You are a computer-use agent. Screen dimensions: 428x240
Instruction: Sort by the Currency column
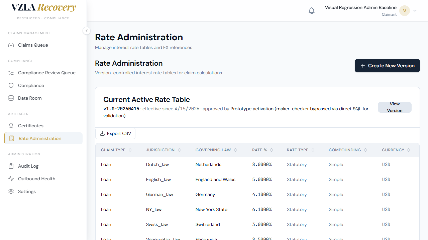point(396,150)
